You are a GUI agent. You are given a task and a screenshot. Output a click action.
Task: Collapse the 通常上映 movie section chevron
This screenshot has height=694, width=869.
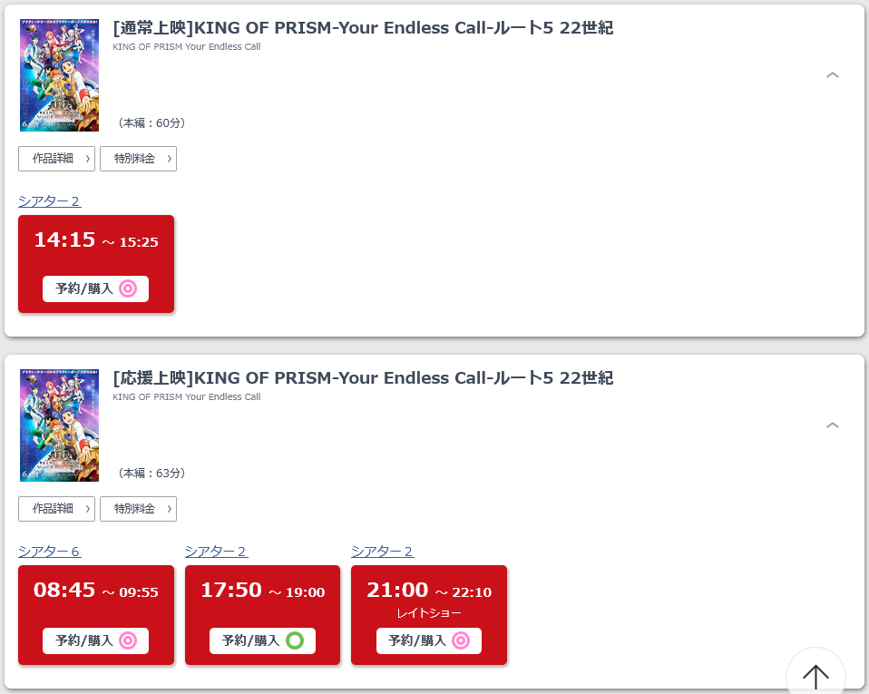833,75
